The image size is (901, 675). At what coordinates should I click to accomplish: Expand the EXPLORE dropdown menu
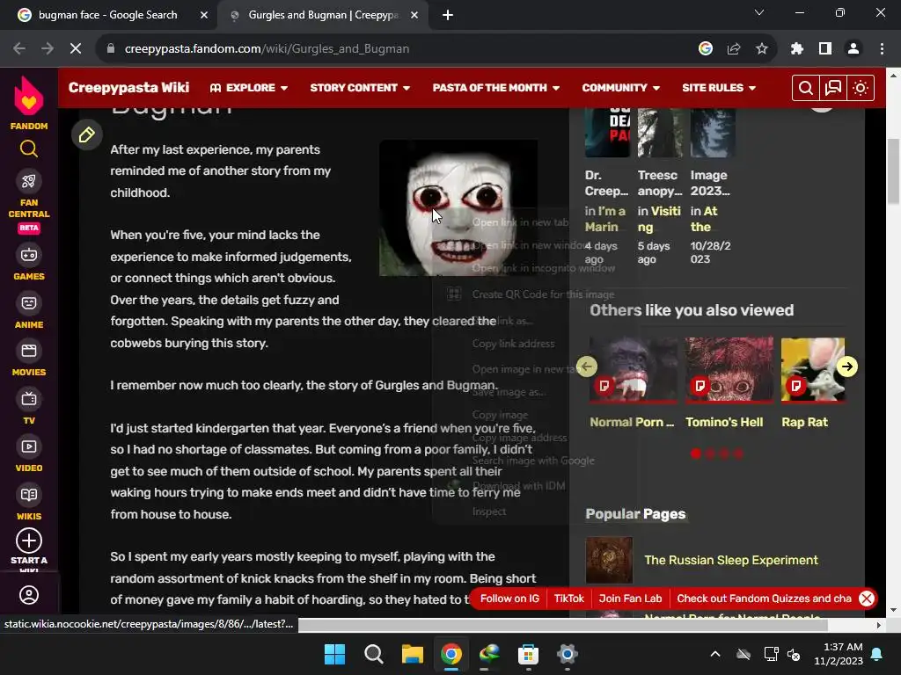[249, 88]
